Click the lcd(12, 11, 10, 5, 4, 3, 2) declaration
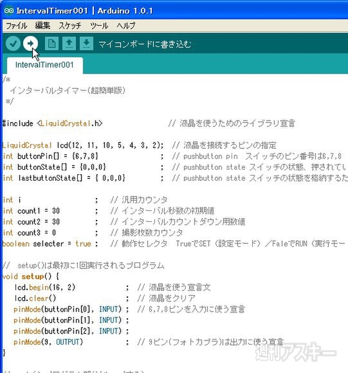The height and width of the screenshot is (373, 348). (110, 145)
